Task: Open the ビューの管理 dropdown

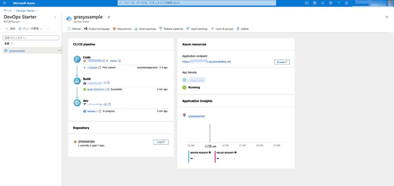Action: pos(31,28)
